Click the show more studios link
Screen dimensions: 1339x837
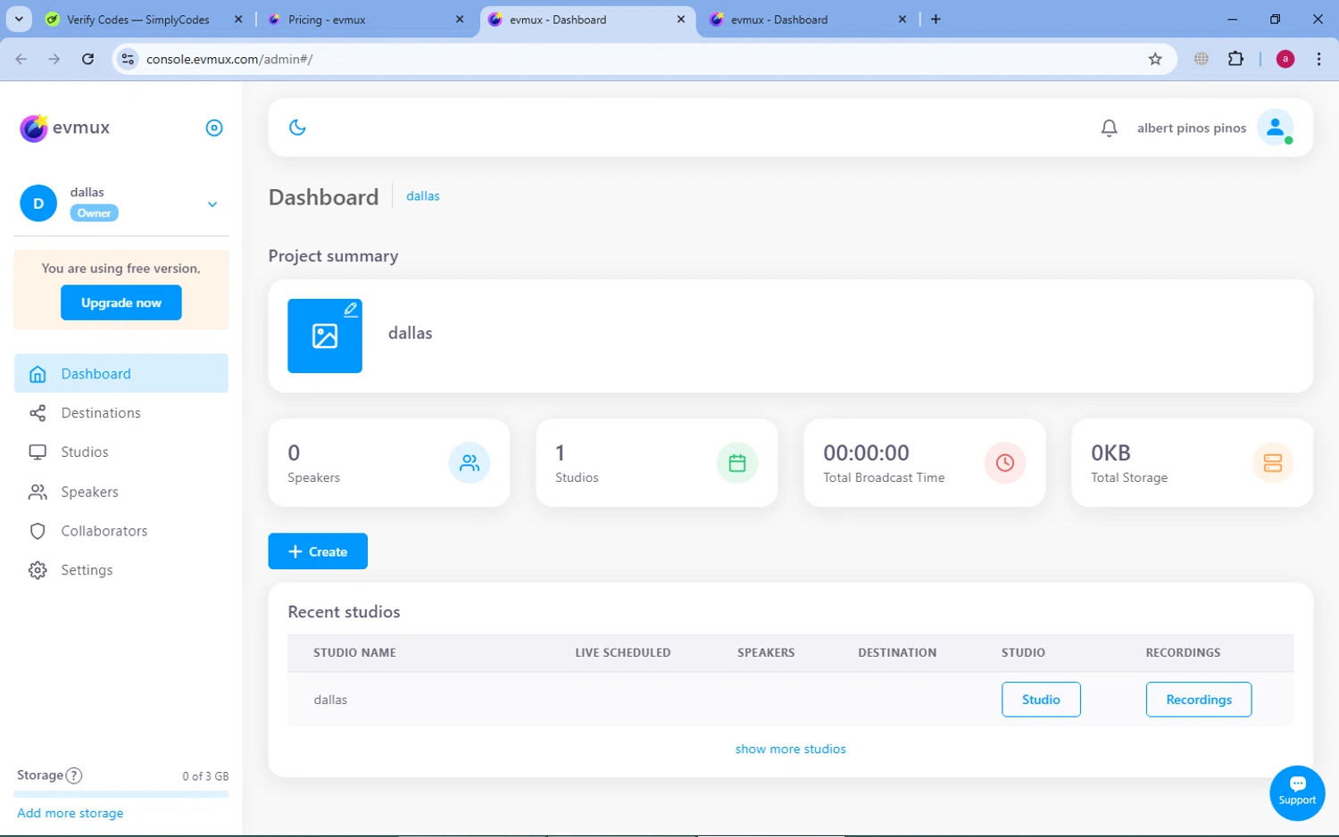click(790, 749)
